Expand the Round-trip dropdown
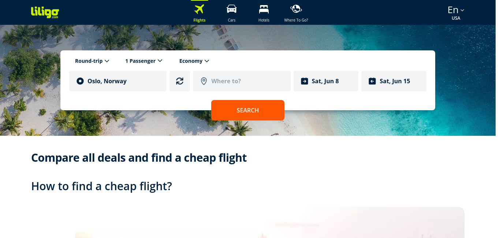Screen dimensions: 500x238 pyautogui.click(x=92, y=61)
